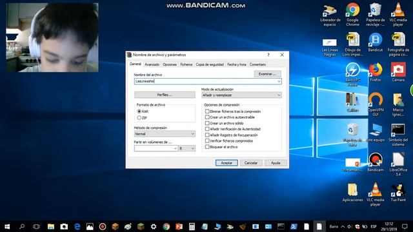
Task: Open the Comentario tab
Action: 257,64
